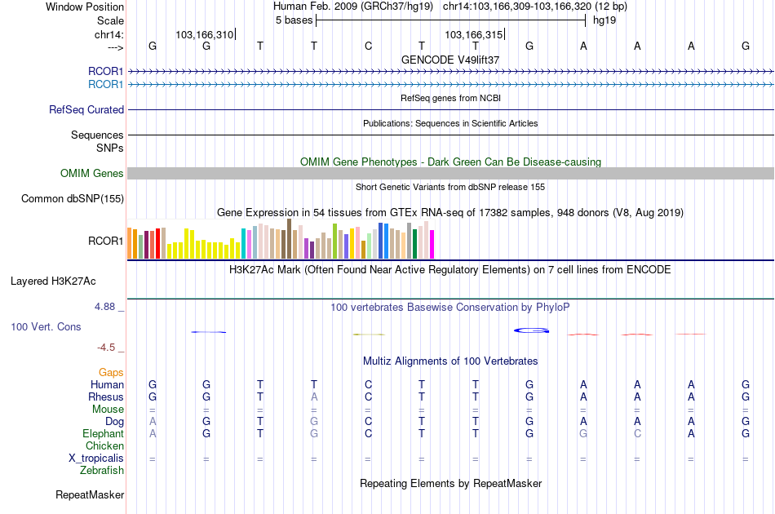Click the 'chr14:' ruler label
This screenshot has width=775, height=514.
click(x=108, y=34)
